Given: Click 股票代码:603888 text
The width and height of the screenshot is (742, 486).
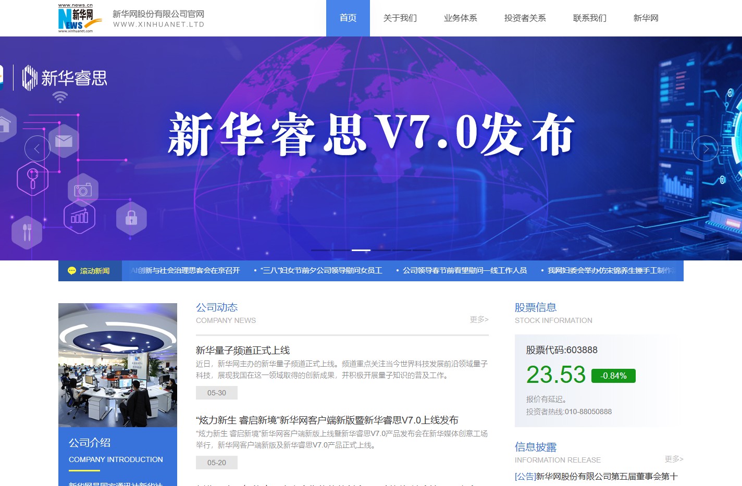Looking at the screenshot, I should [562, 350].
